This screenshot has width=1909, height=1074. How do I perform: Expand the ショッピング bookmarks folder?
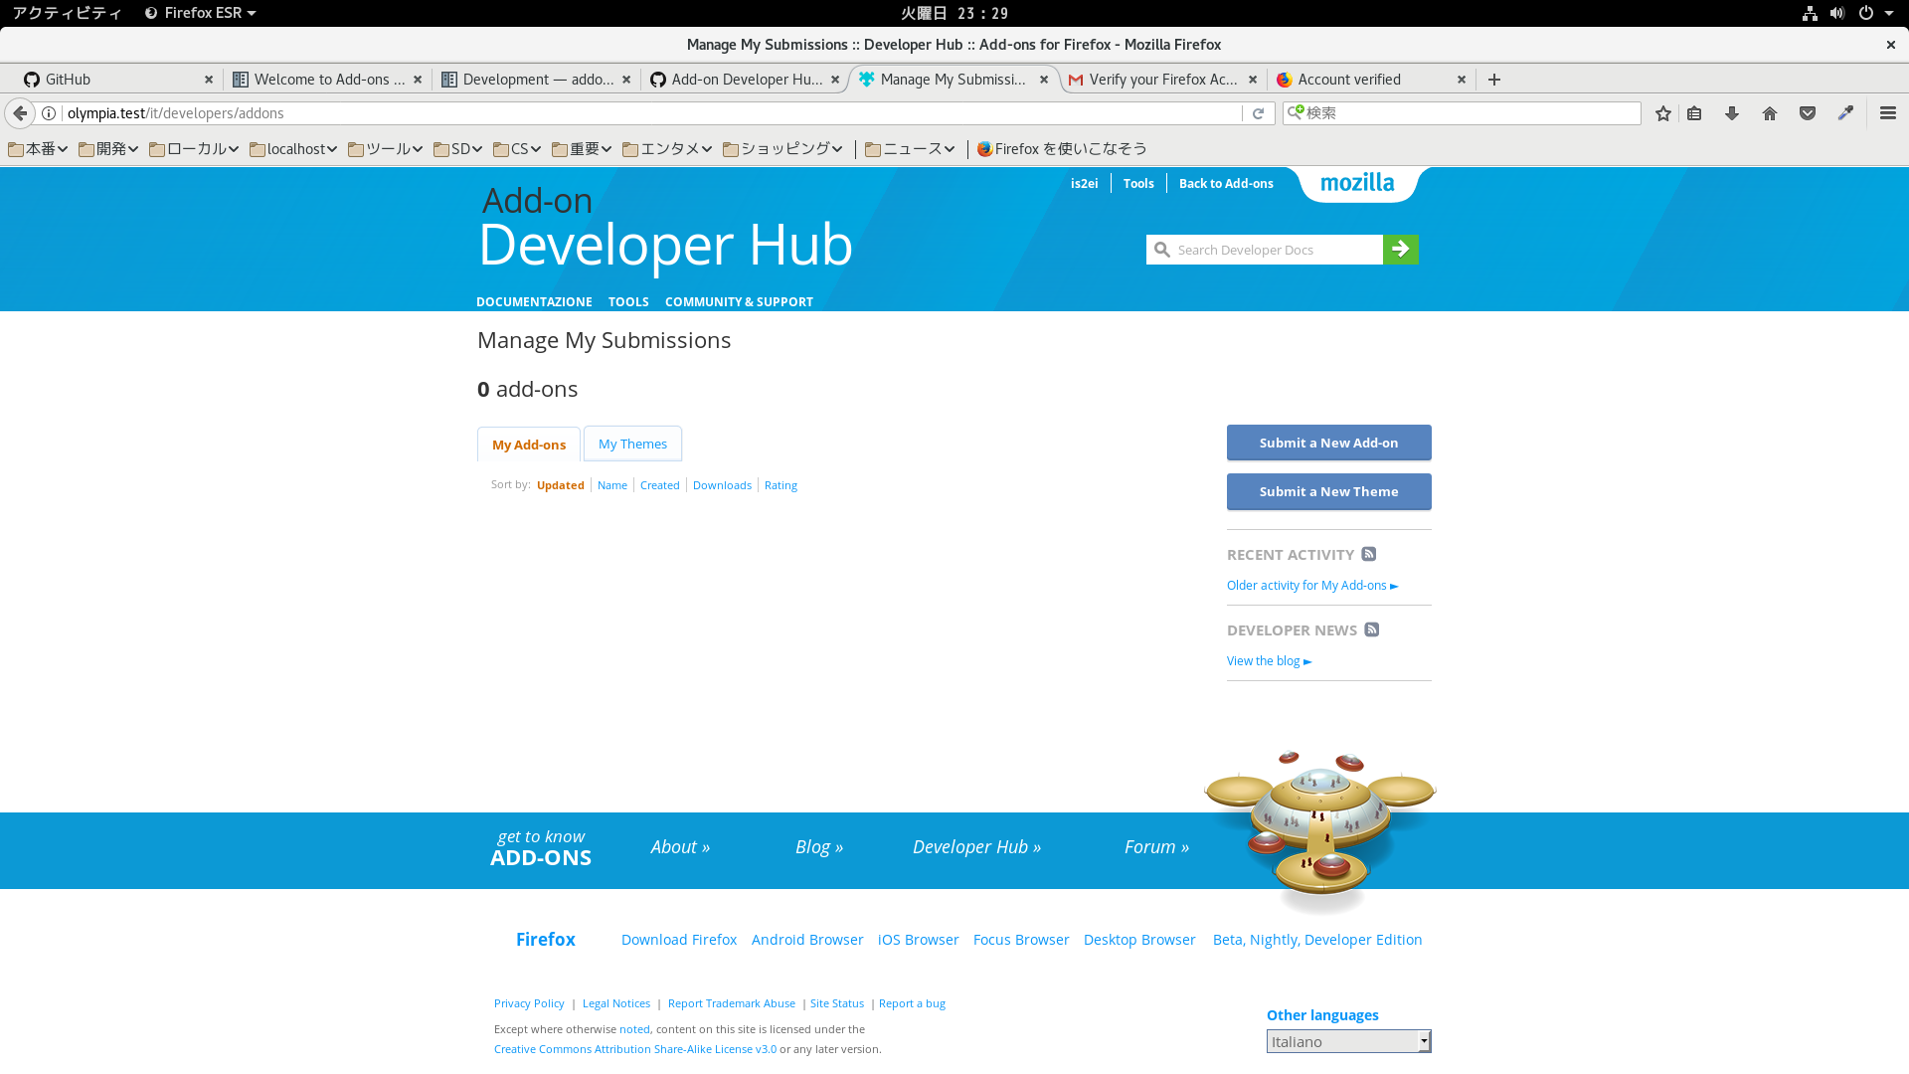[782, 149]
